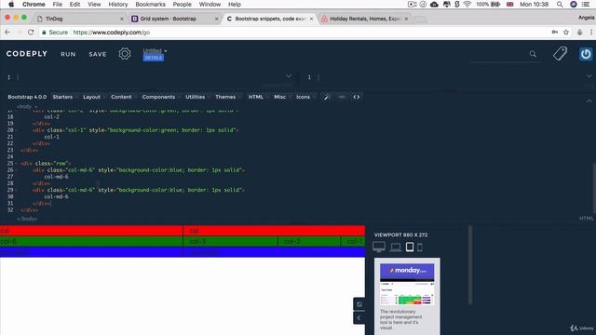Select the laptop viewport icon
The width and height of the screenshot is (596, 335).
click(x=395, y=248)
